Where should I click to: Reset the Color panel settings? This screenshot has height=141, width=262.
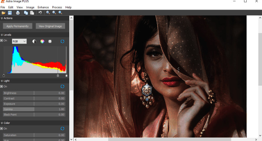coord(63,128)
